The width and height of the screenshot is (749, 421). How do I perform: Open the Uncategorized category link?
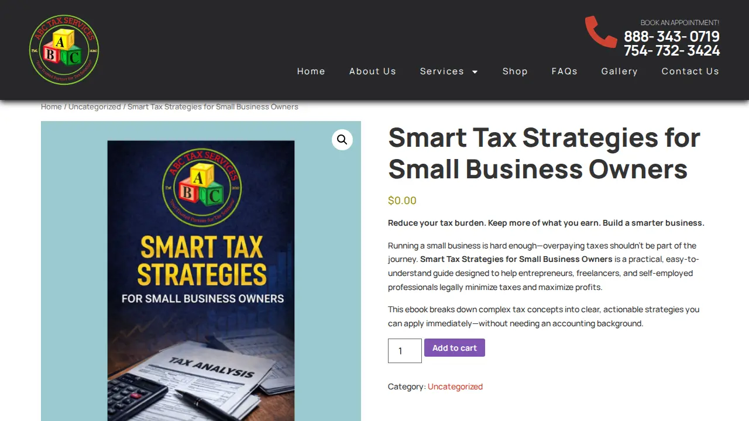click(x=455, y=387)
